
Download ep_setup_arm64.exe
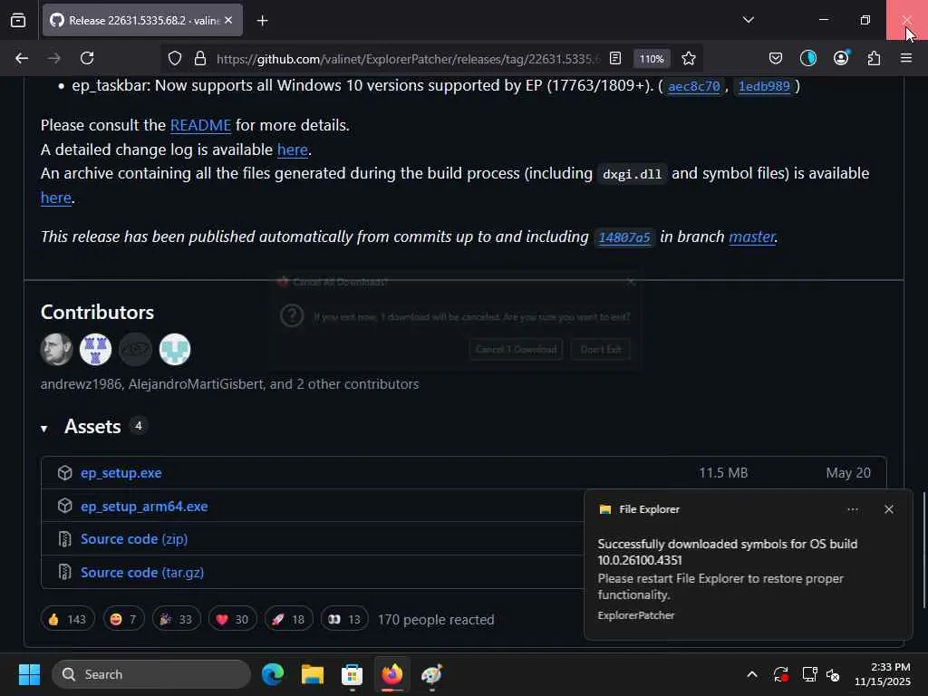144,507
